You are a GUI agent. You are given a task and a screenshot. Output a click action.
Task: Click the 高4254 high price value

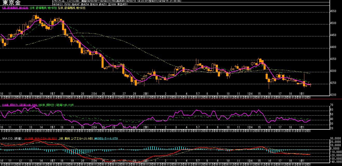point(85,4)
